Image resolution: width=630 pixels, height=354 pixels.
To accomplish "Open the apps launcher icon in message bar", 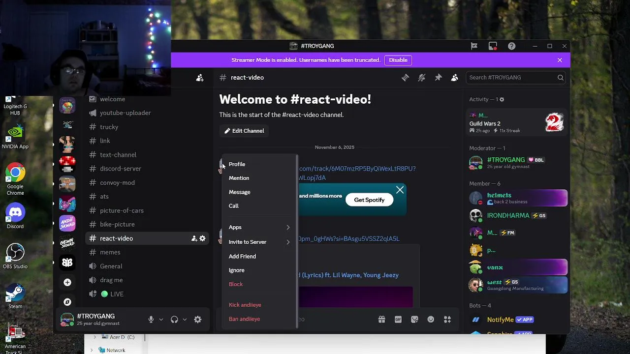I will [447, 320].
